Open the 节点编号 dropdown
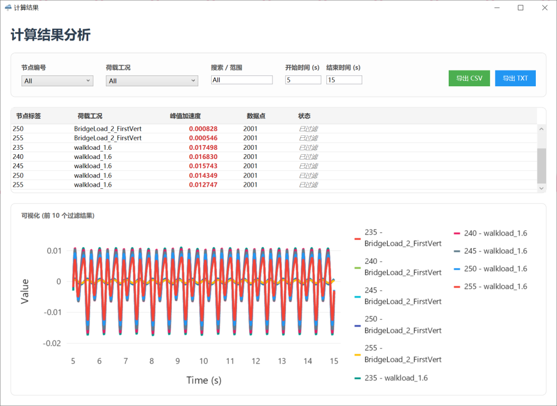The image size is (557, 406). coord(57,80)
